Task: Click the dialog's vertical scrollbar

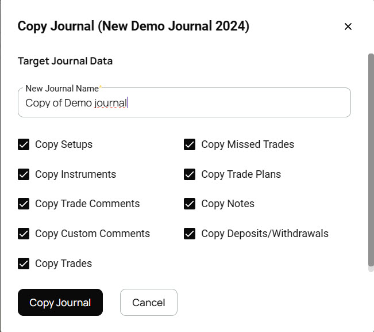Action: click(x=371, y=161)
